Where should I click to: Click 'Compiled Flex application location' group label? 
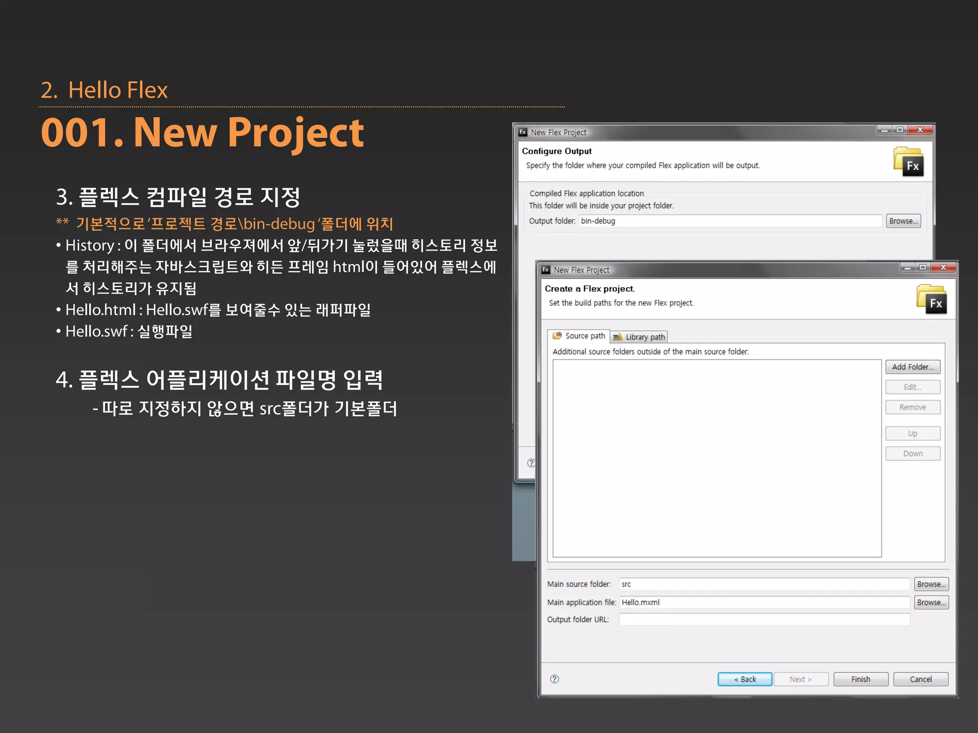[x=586, y=193]
